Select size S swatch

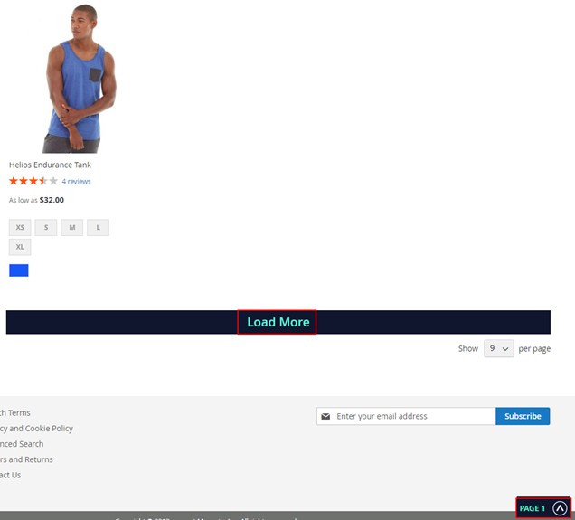pos(46,227)
